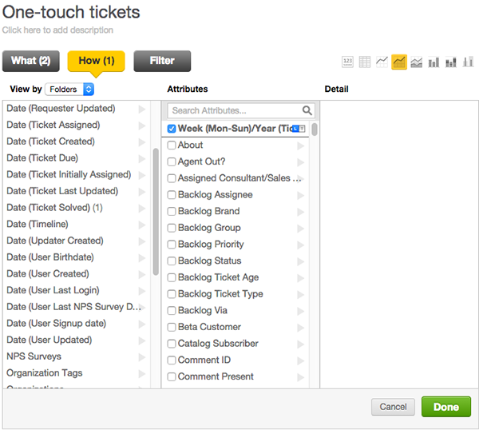479x430 pixels.
Task: Select the stacked bar chart icon
Action: pos(451,62)
